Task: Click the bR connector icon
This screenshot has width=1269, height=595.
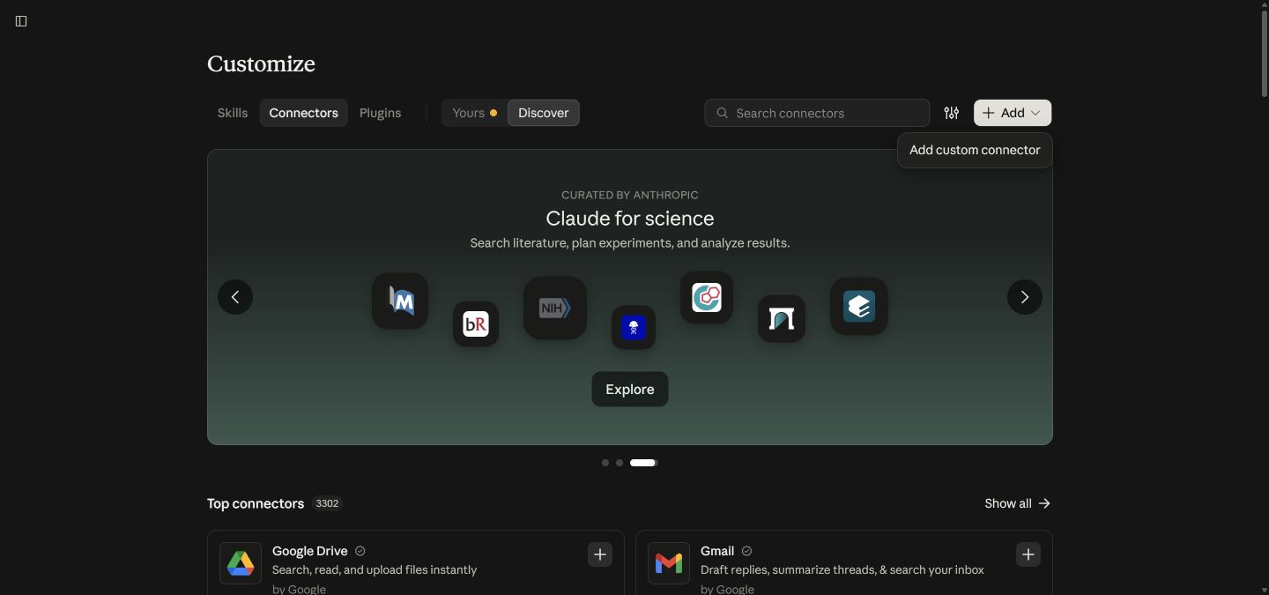Action: [x=476, y=324]
